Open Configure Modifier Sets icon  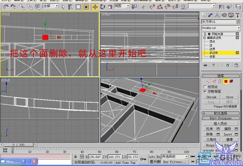pyautogui.click(x=237, y=65)
